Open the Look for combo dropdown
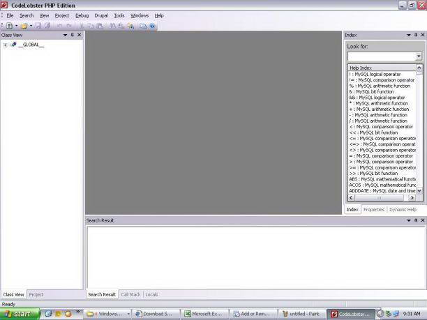The height and width of the screenshot is (320, 427). [419, 56]
